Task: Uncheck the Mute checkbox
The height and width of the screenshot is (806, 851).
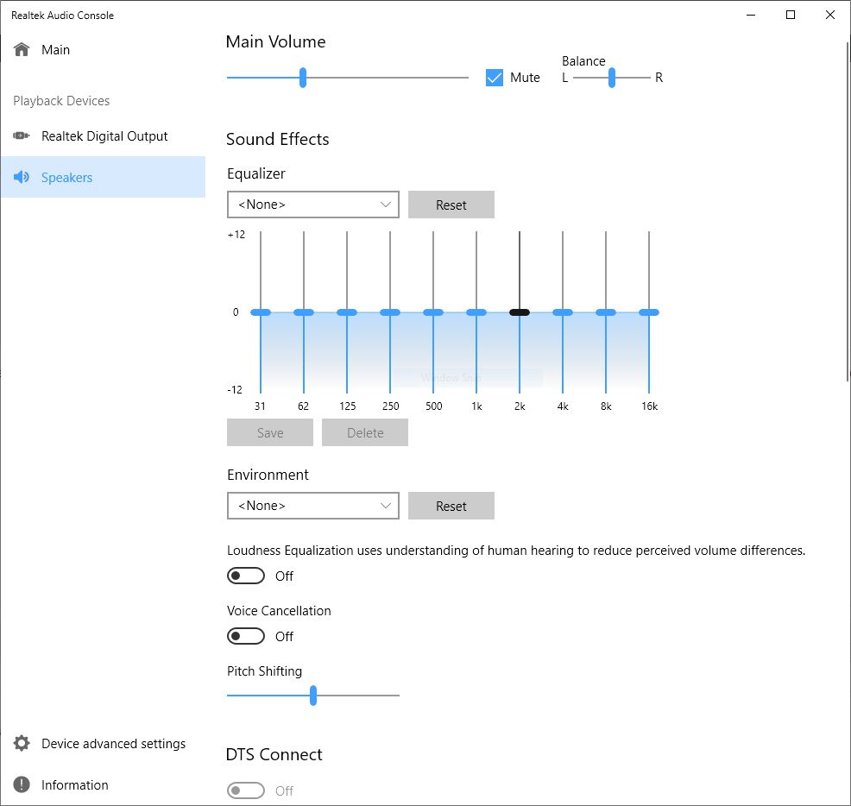Action: 495,78
